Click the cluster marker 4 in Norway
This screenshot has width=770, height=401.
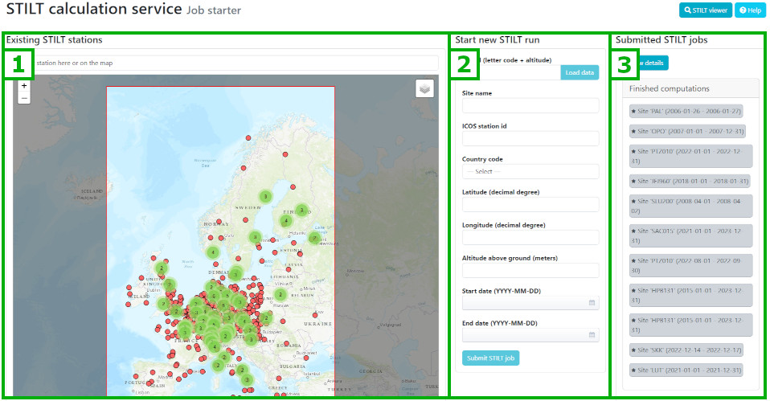[213, 253]
